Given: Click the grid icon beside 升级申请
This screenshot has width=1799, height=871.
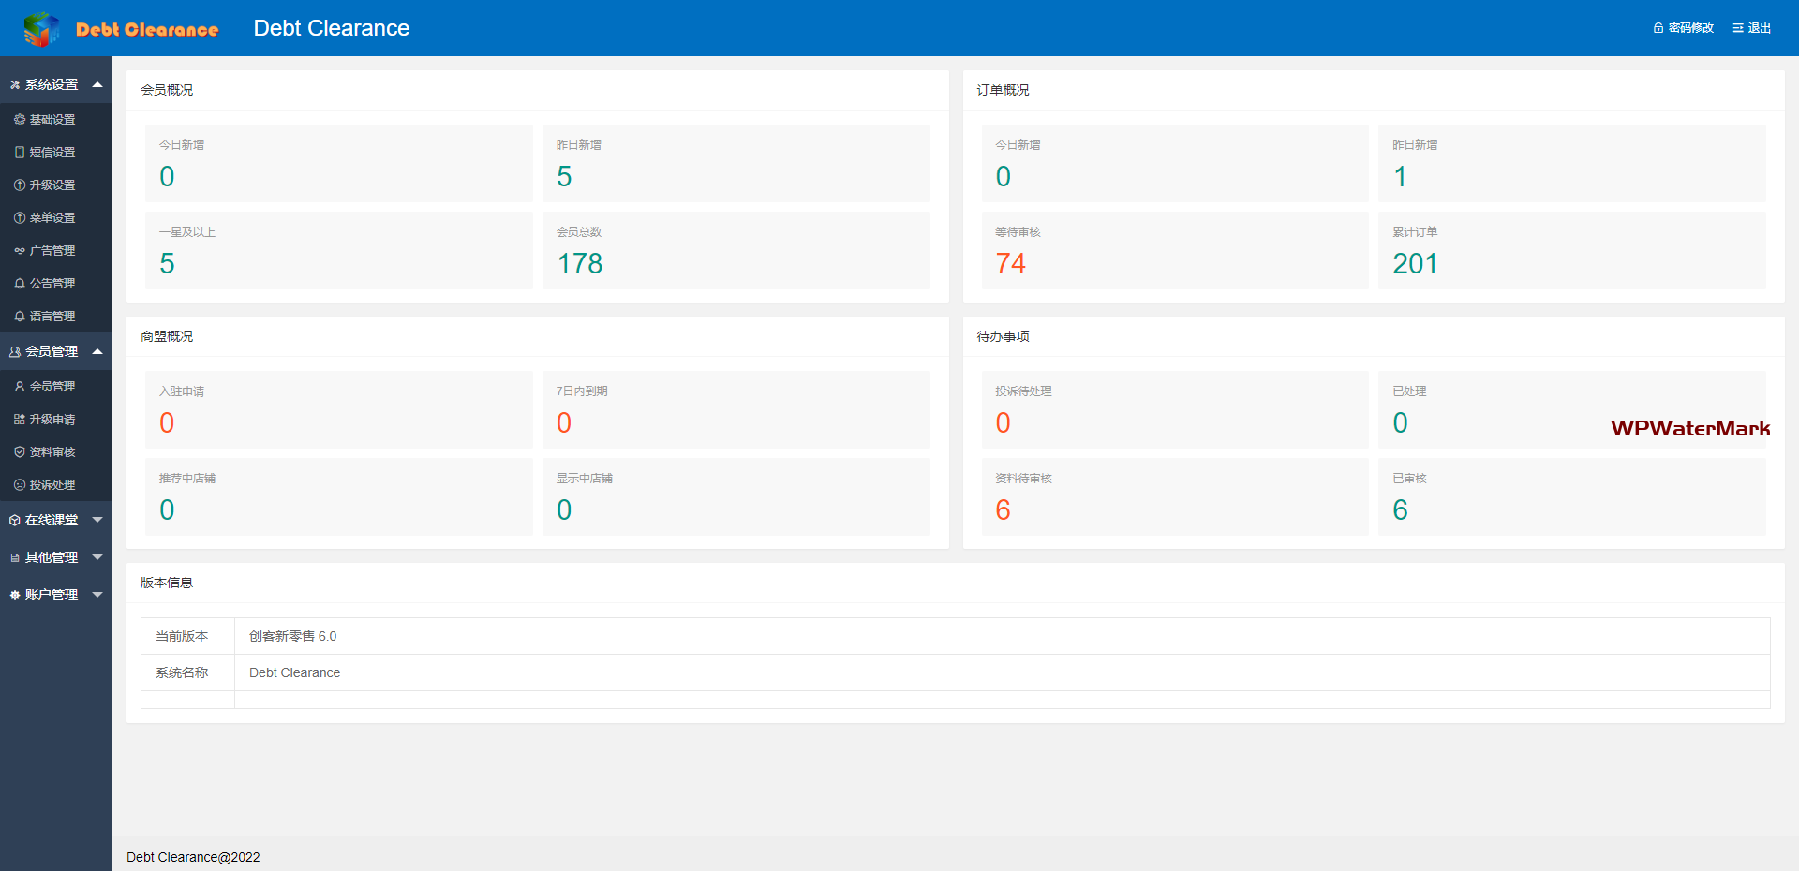Looking at the screenshot, I should click(20, 420).
